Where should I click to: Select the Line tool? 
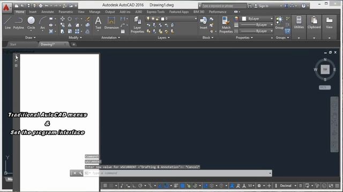pyautogui.click(x=8, y=23)
